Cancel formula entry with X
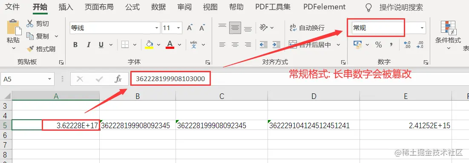The image size is (469, 163). tap(80, 79)
